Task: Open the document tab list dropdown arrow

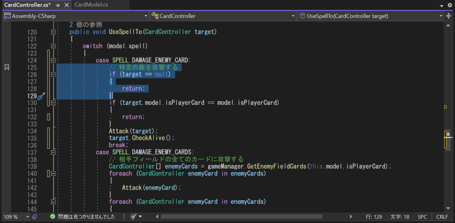Action: tap(442, 6)
